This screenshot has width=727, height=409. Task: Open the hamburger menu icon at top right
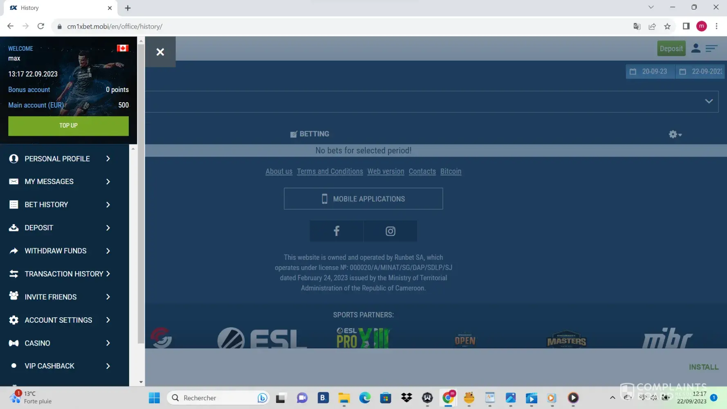click(711, 48)
